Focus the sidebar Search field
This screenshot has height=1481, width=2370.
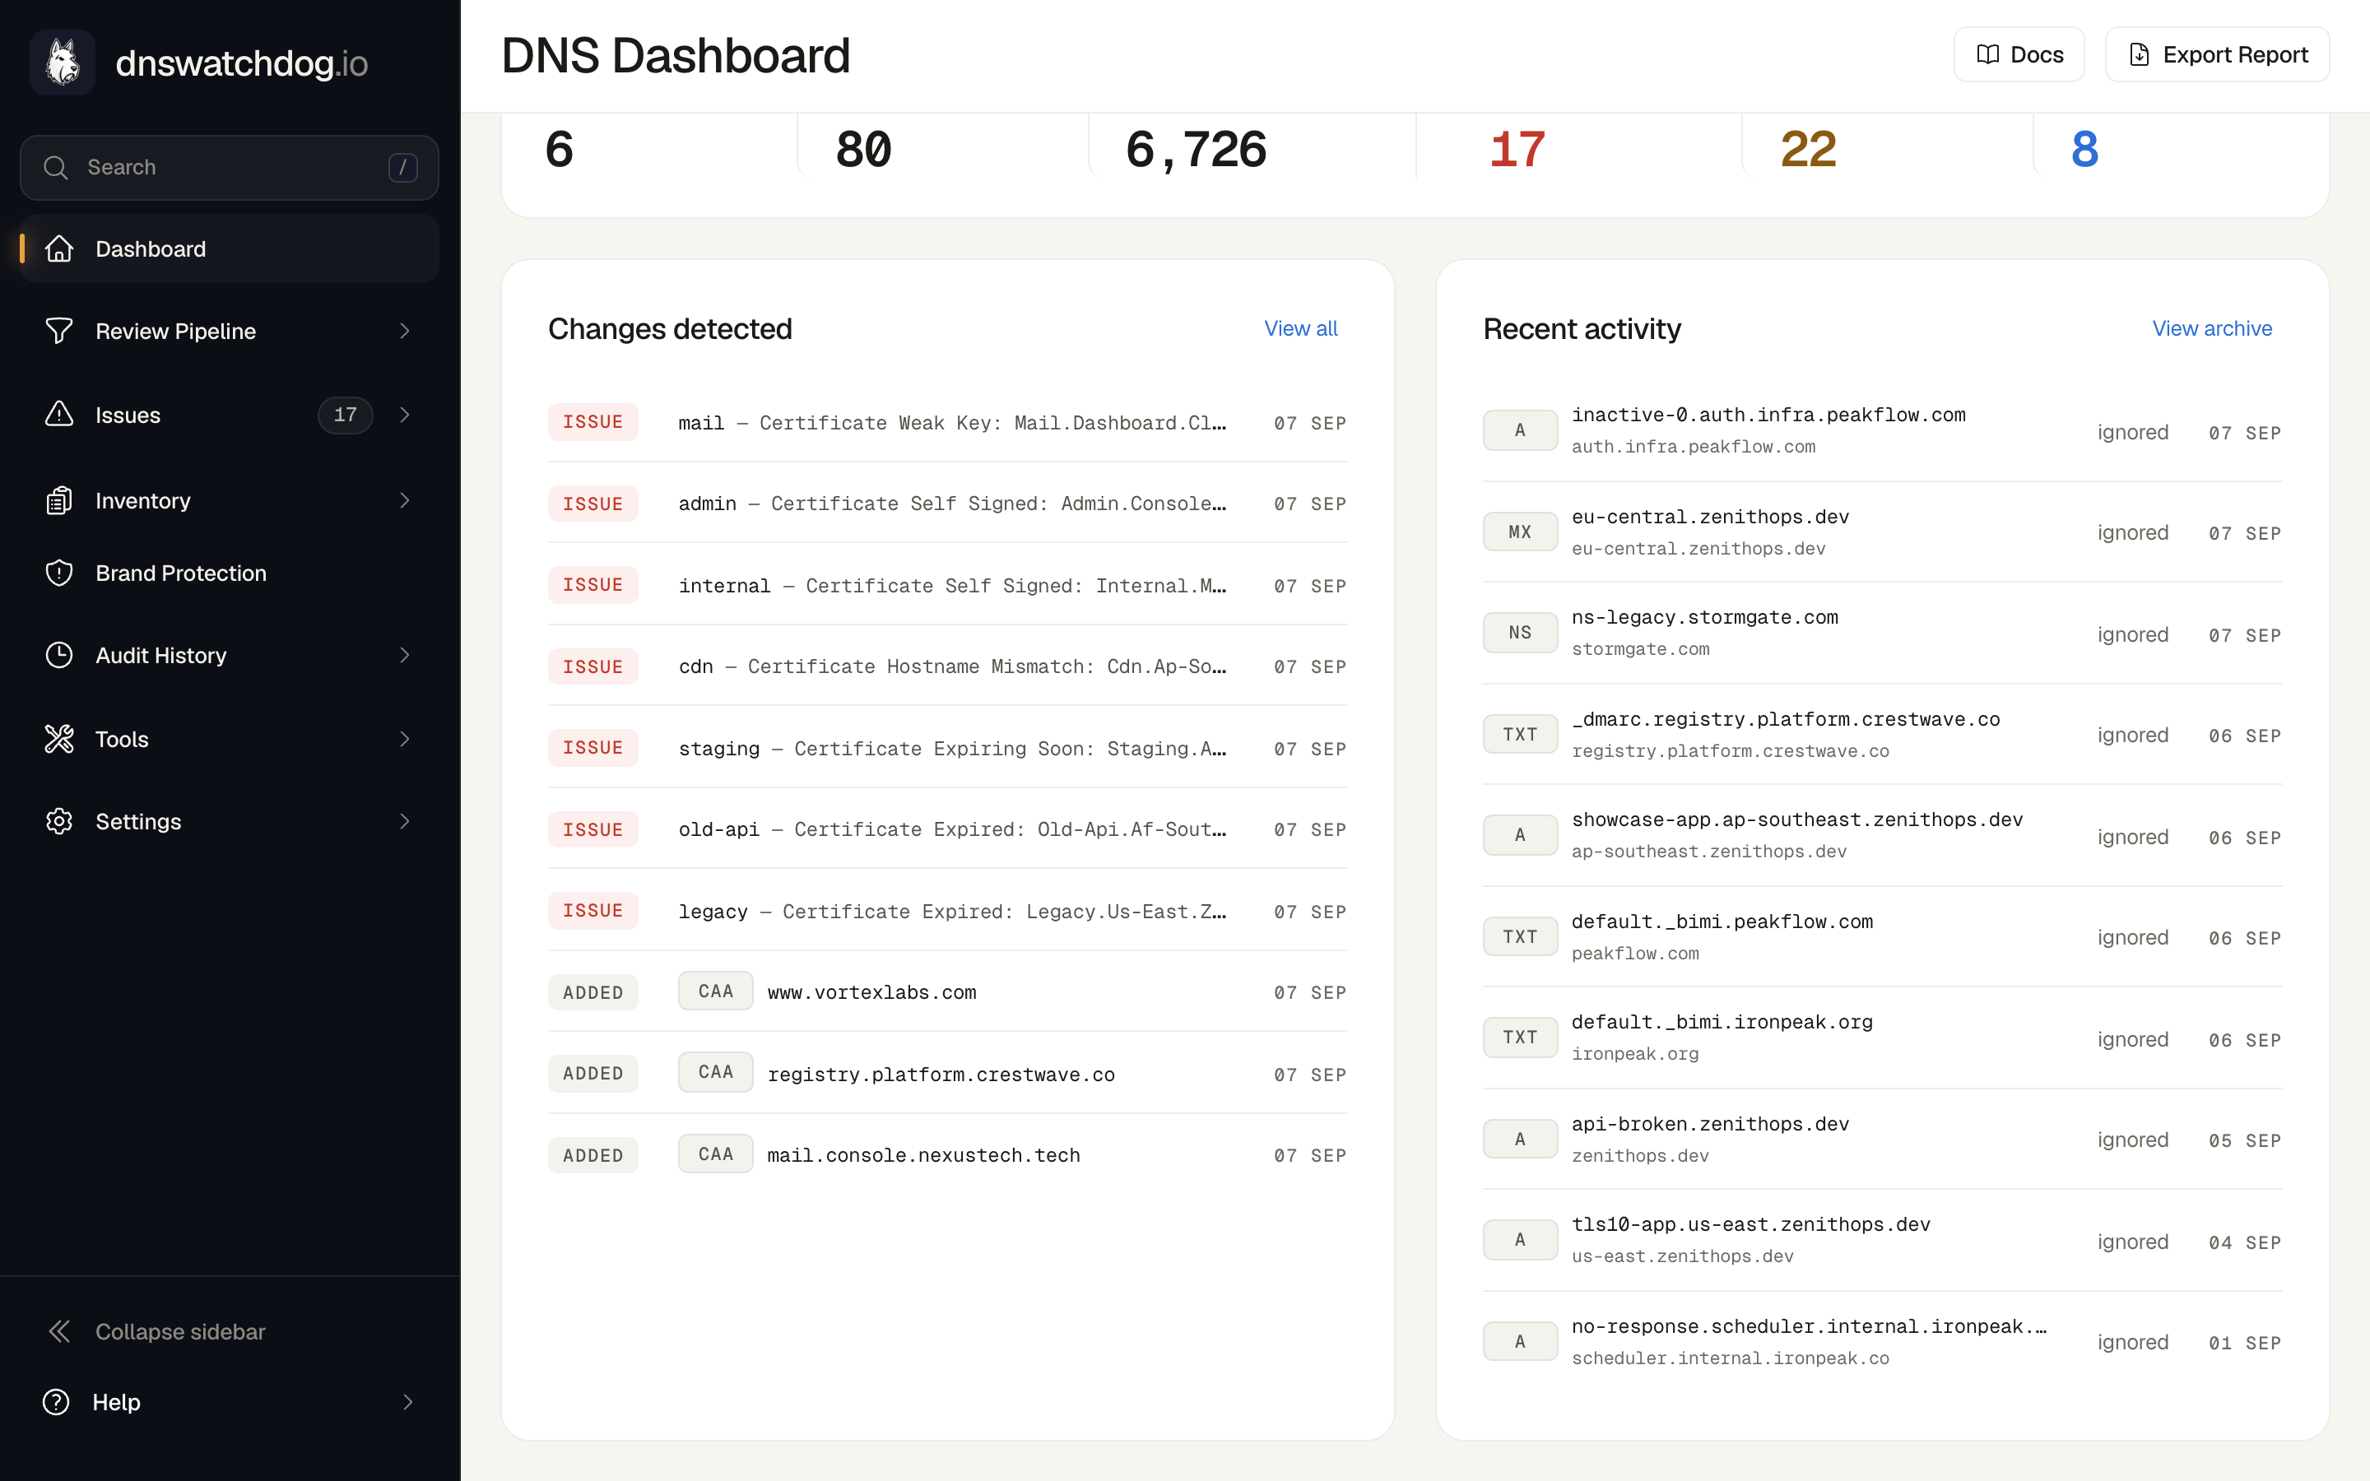(x=229, y=168)
